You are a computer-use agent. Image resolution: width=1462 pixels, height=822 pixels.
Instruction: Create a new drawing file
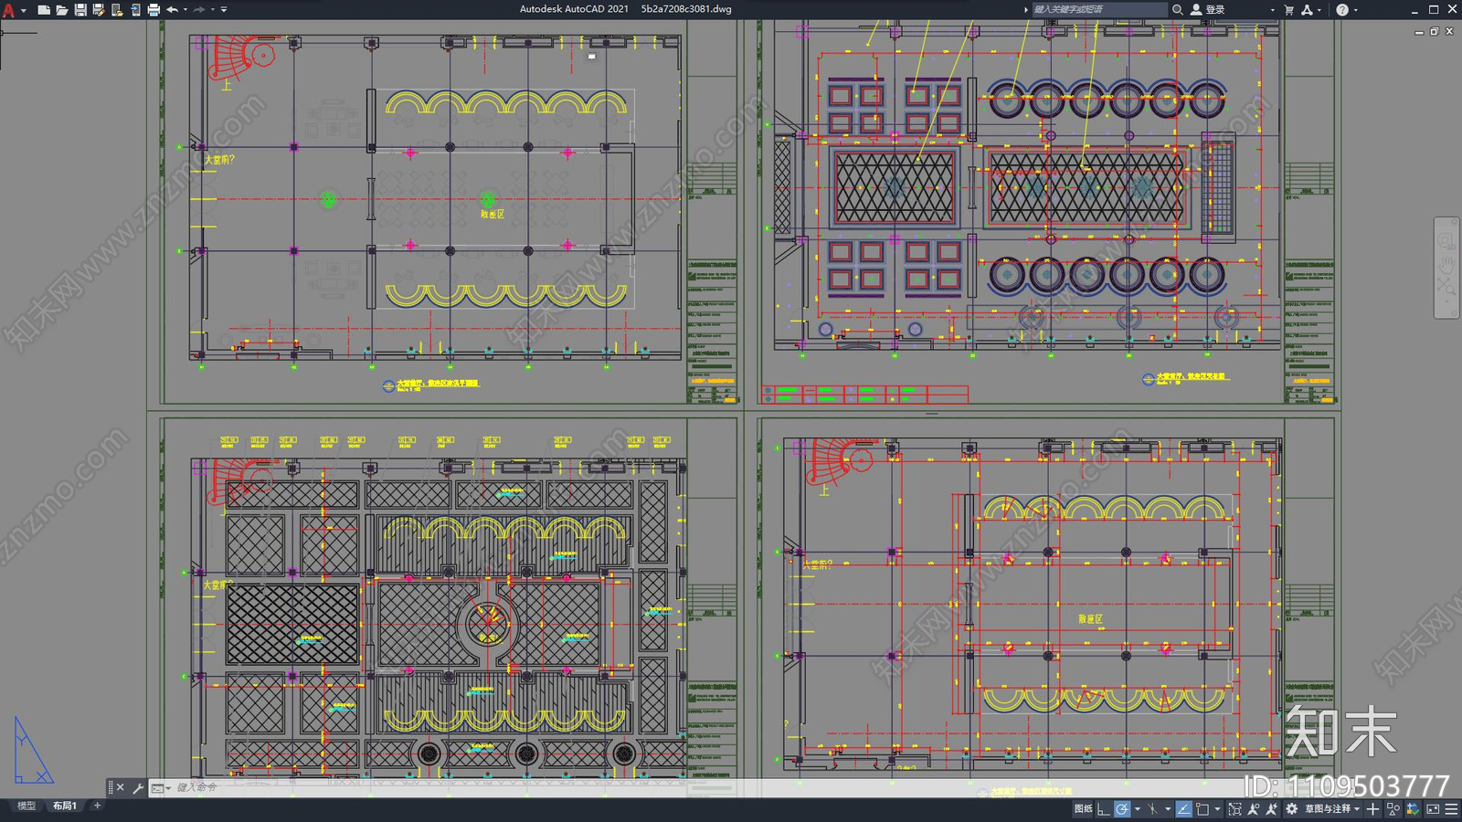point(43,9)
